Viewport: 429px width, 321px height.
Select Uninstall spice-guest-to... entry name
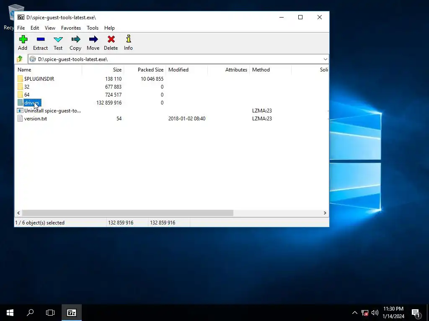(x=52, y=110)
